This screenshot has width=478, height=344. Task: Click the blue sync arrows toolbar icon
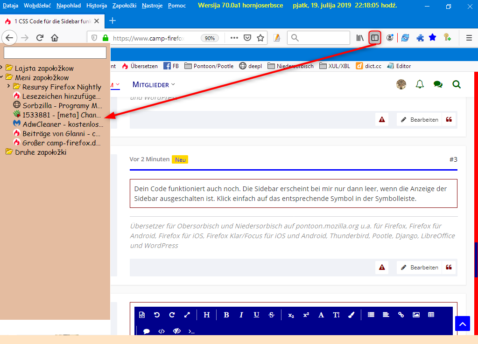coord(405,38)
